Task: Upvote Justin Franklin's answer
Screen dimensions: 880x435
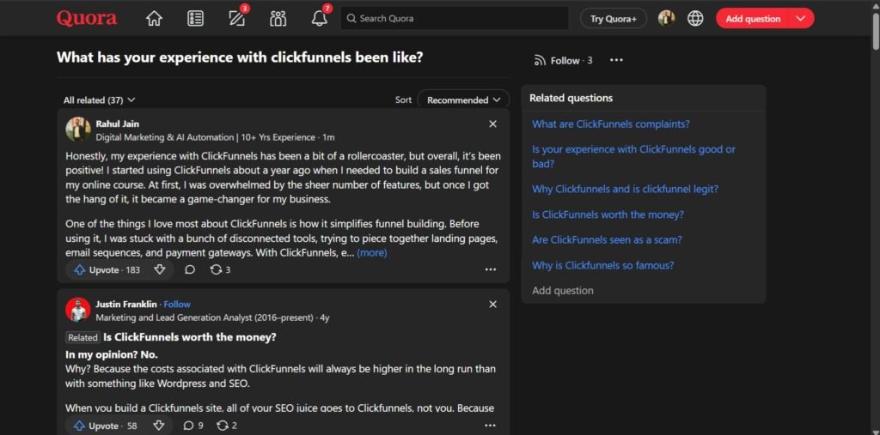Action: click(106, 426)
